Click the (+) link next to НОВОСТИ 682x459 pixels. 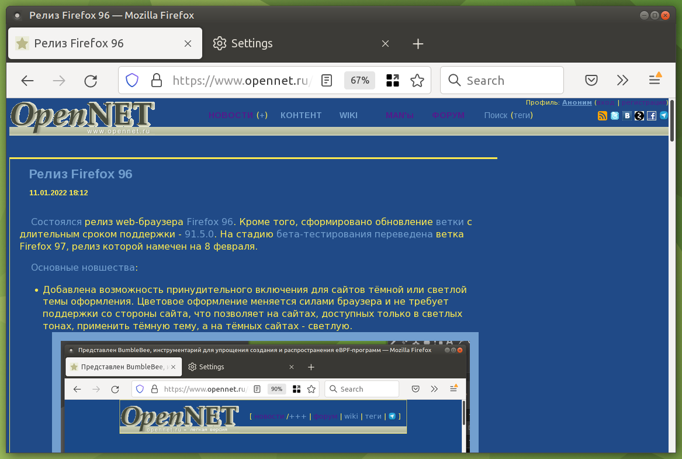(262, 115)
